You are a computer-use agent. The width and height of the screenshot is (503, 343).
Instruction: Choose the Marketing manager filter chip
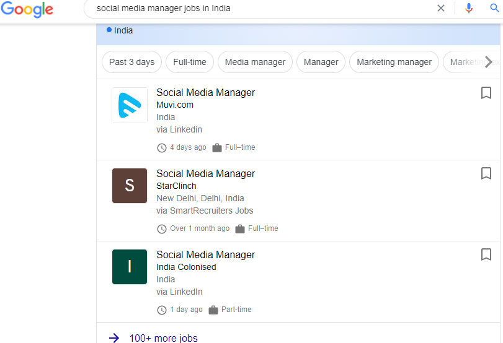pos(394,62)
